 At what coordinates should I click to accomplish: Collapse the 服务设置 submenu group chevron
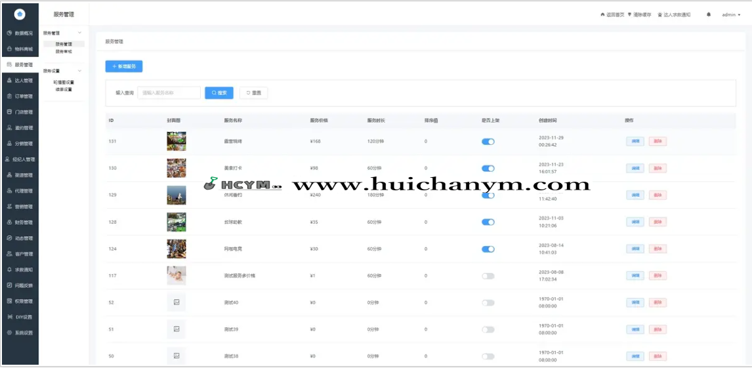[x=79, y=71]
